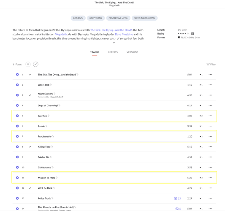Play track 2 Life in Hell

coord(17,85)
